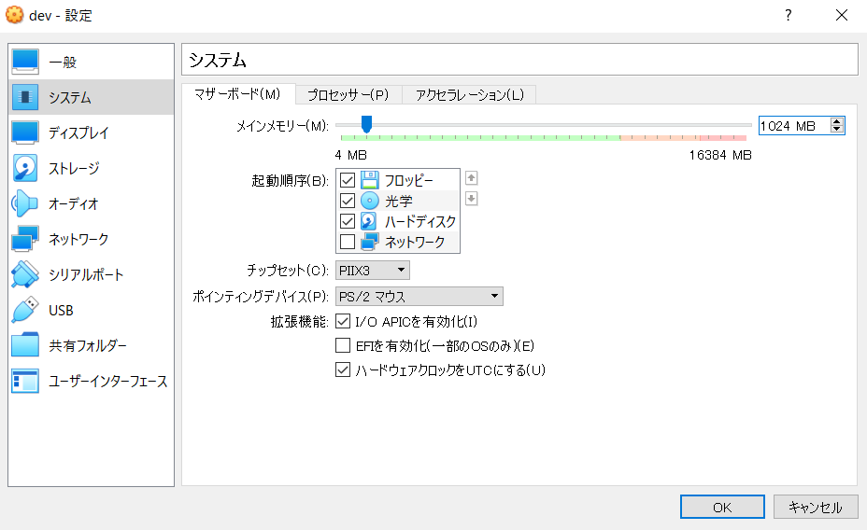Select the ハードディスク row label

point(420,221)
